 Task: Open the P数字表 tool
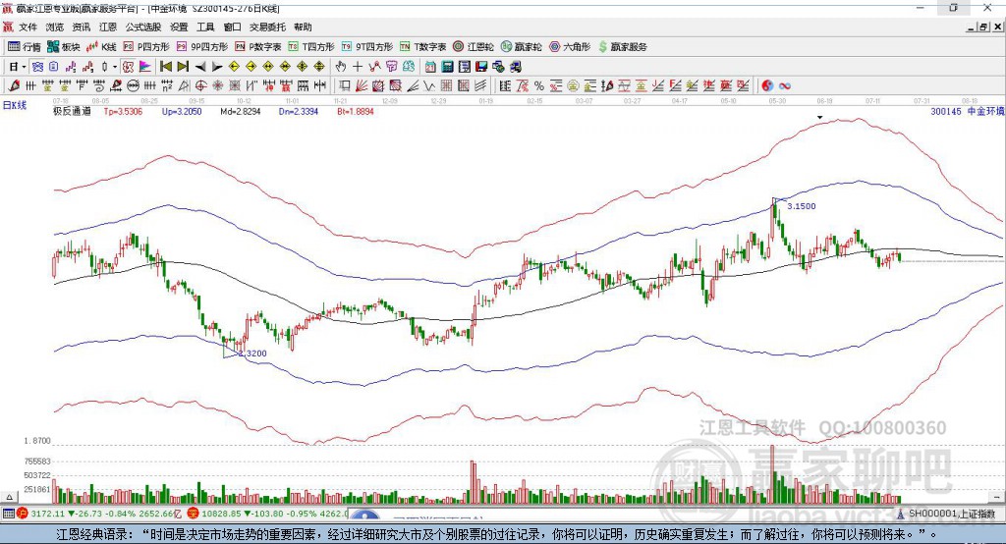[258, 47]
